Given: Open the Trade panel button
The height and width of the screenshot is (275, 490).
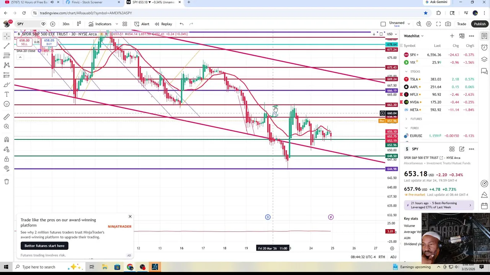Looking at the screenshot, I should coord(462,24).
